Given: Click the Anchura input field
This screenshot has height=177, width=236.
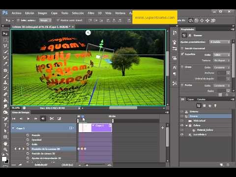Looking at the screenshot, I should 222,73.
